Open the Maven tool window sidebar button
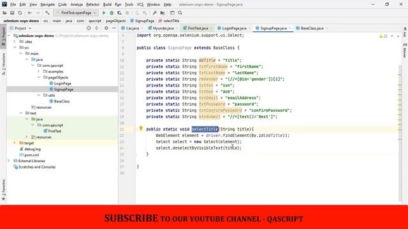This screenshot has height=229, width=408. tap(405, 51)
